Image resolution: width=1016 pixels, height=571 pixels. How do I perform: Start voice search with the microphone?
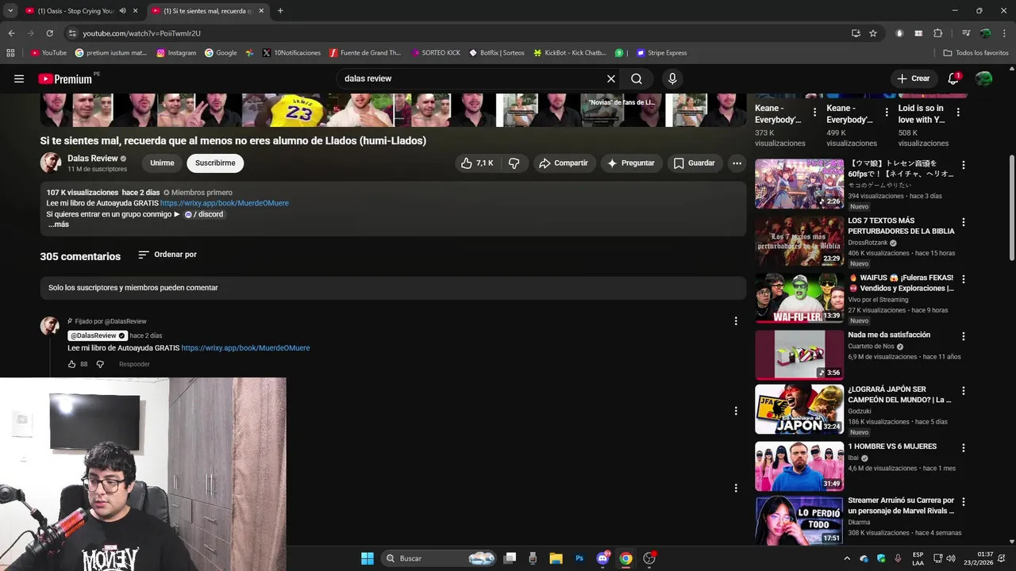672,79
